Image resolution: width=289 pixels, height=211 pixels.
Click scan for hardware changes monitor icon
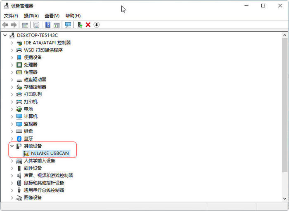pos(68,25)
